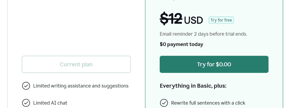
Task: Click Rewrite full sentences with a click text
Action: (x=208, y=103)
